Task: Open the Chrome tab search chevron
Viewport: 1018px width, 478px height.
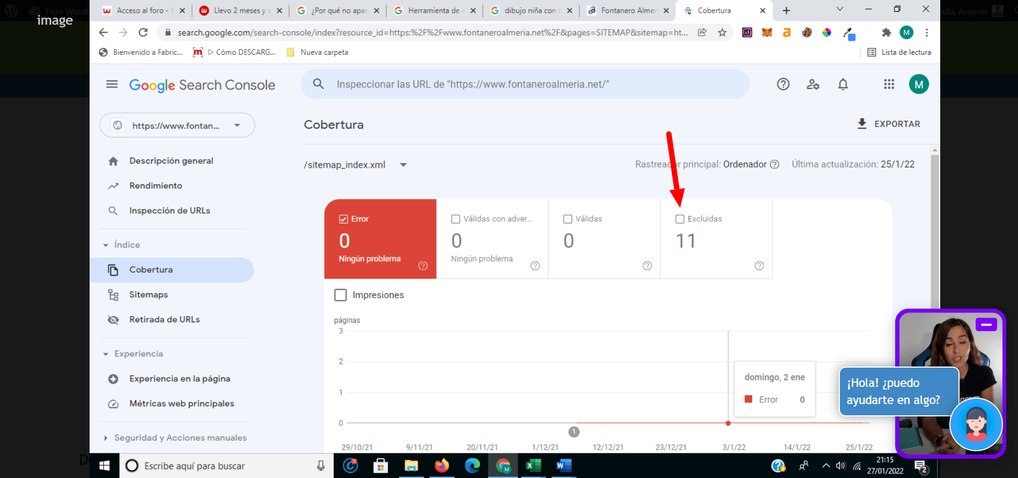Action: click(x=840, y=9)
